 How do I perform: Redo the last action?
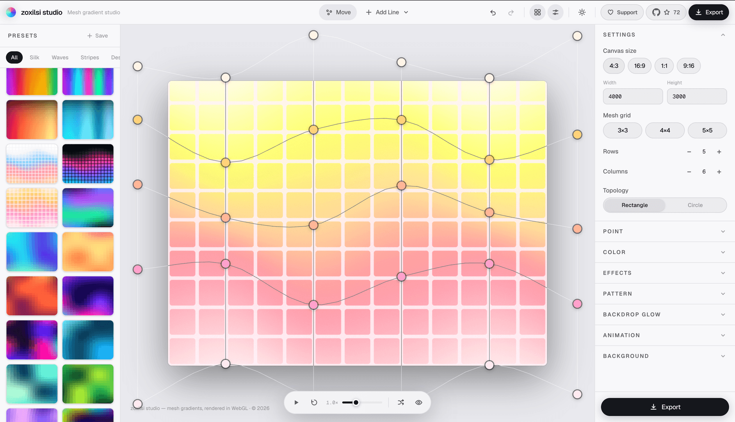click(x=511, y=13)
